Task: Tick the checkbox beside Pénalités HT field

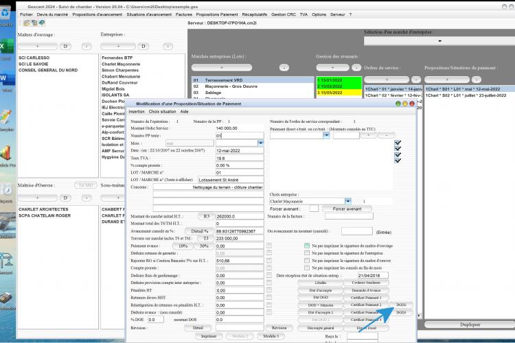Action: [x=269, y=290]
